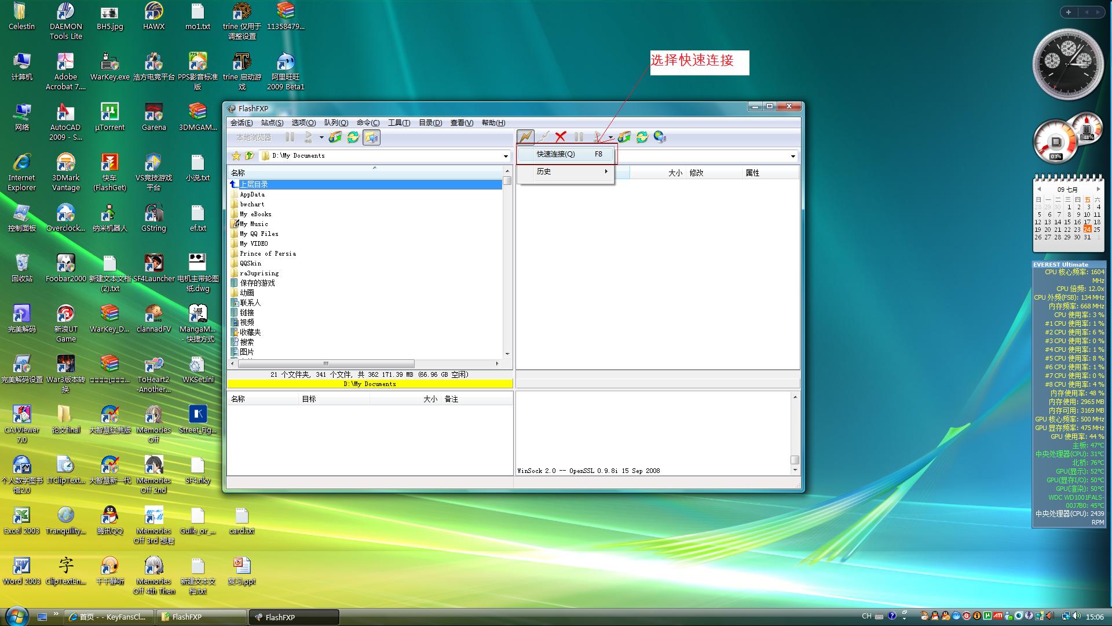Select the 保存的游戏 folder
1112x626 pixels.
click(x=257, y=283)
